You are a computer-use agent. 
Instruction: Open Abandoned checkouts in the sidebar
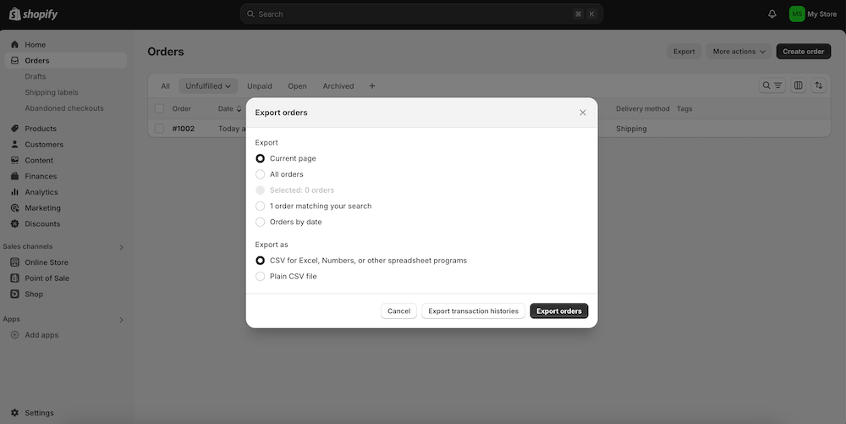pyautogui.click(x=64, y=107)
